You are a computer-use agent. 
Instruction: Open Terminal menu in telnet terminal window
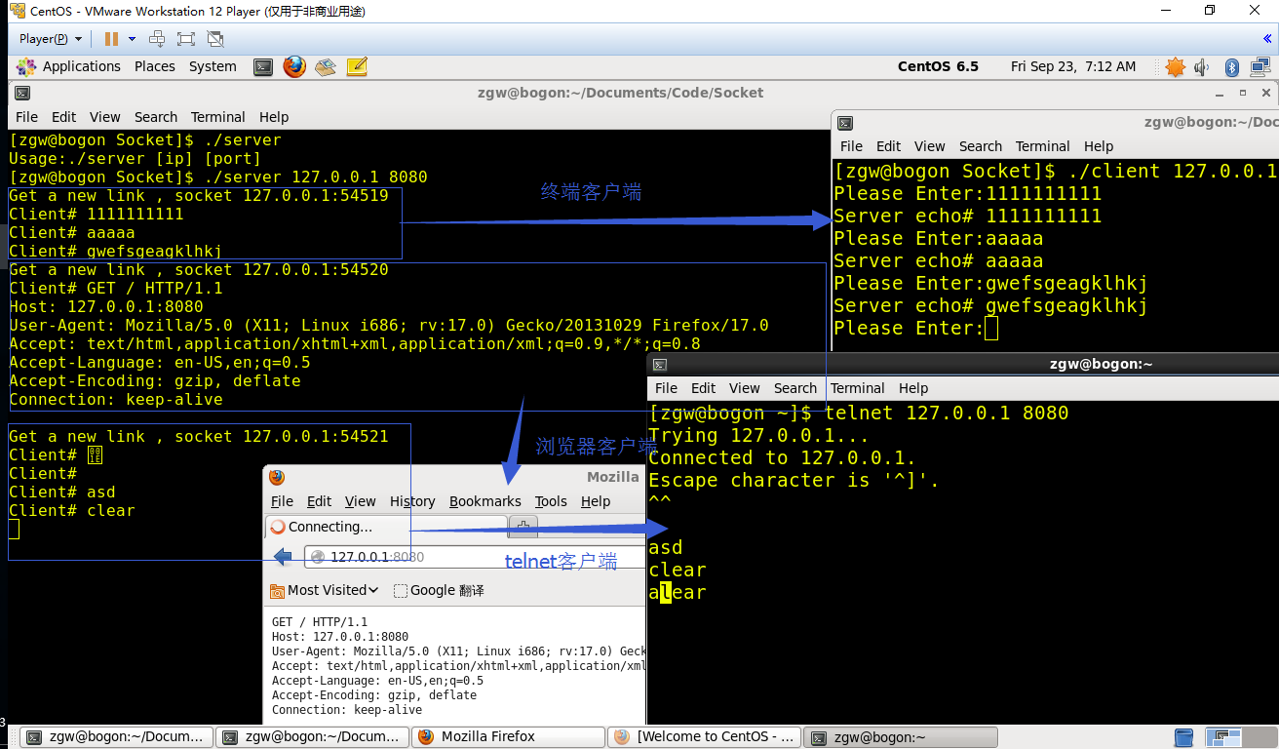pos(858,388)
